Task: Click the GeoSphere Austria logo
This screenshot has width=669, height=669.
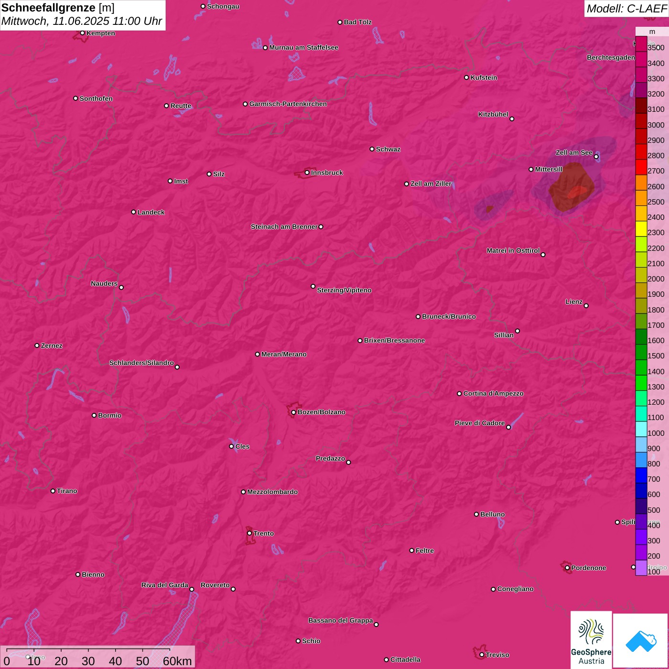Action: tap(591, 639)
